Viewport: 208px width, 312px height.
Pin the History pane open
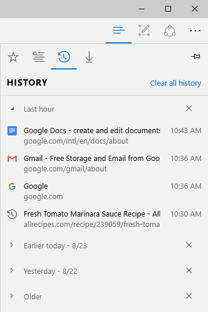coord(196,57)
